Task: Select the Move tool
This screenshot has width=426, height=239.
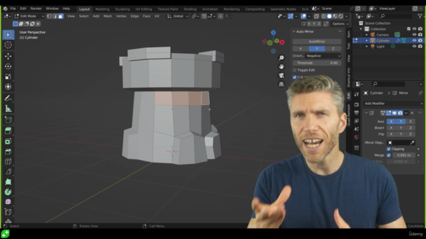Action: click(x=8, y=56)
